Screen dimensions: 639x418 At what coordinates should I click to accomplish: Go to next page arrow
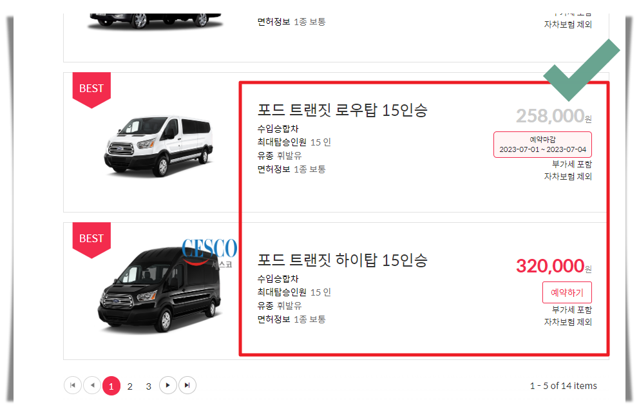(168, 385)
